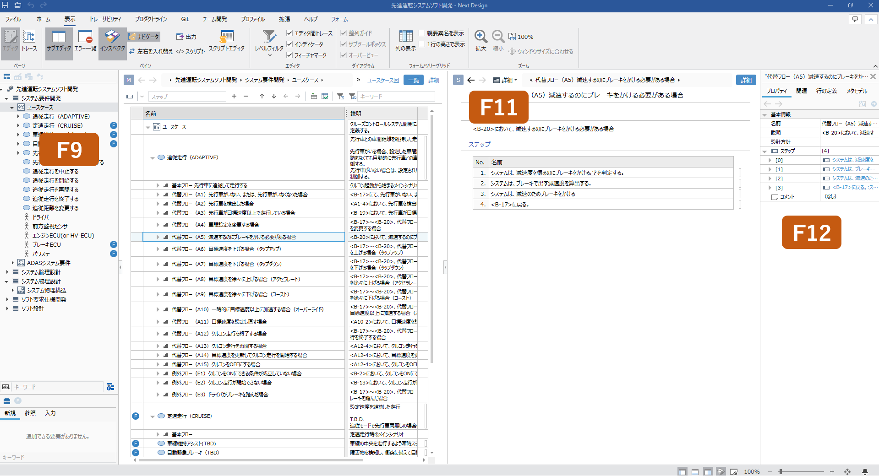The height and width of the screenshot is (476, 879).
Task: Open the レベルフィルタ dropdown
Action: 269,44
